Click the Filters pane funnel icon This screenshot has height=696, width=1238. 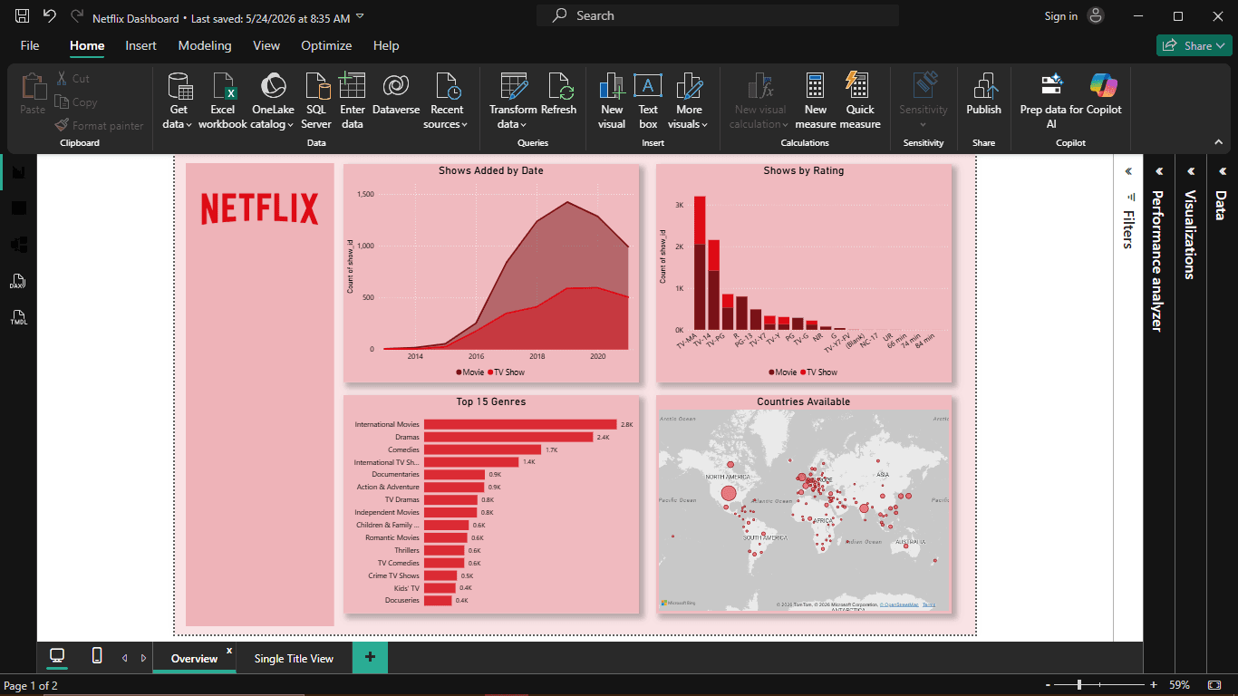tap(1130, 197)
